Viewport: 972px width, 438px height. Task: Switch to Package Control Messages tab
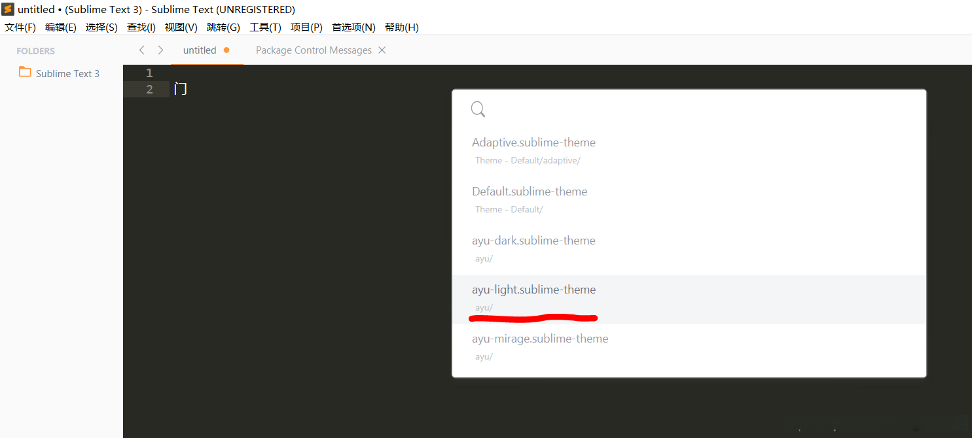click(x=314, y=50)
